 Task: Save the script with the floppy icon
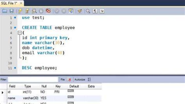coord(12,11)
